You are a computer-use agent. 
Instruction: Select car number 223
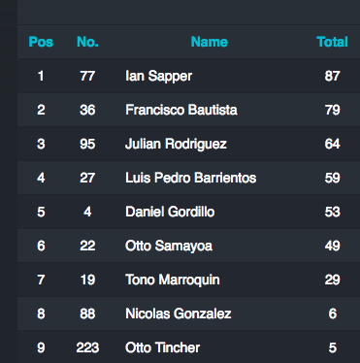[x=87, y=347]
